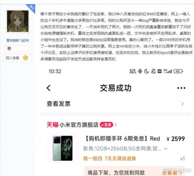
Task: Tap the red 直播 live badge
Action: [106, 125]
